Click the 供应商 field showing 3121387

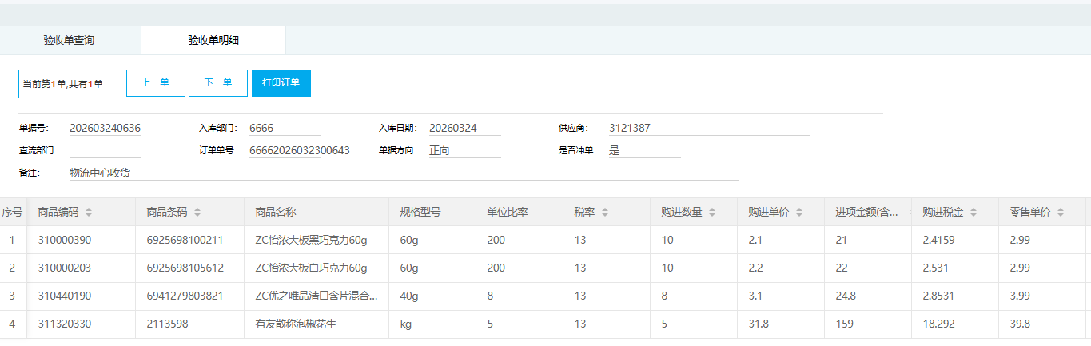708,129
